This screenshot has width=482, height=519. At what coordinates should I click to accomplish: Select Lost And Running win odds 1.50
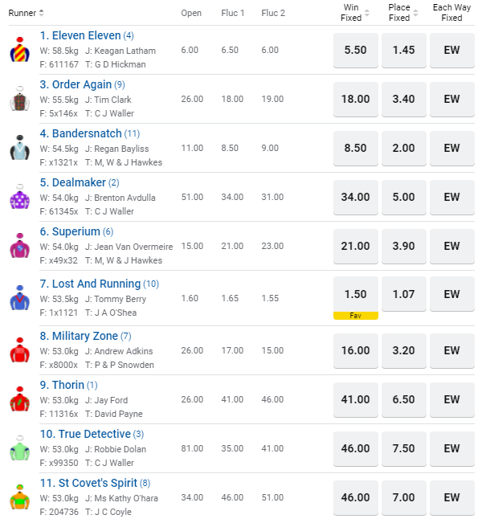pyautogui.click(x=355, y=295)
